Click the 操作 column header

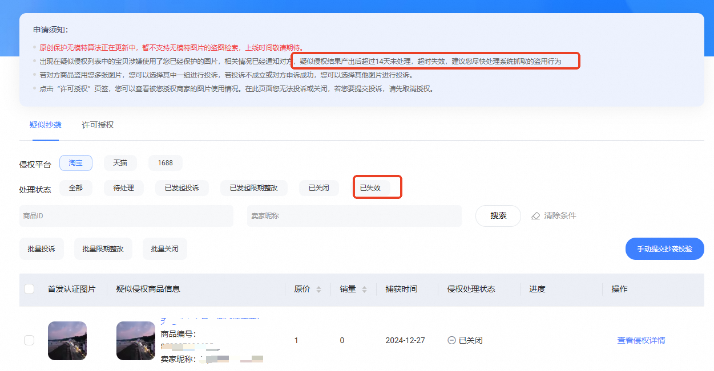619,289
